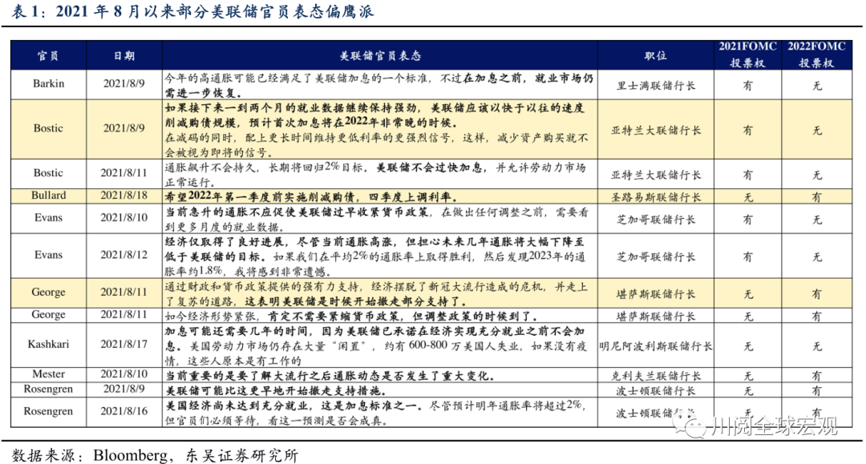The width and height of the screenshot is (866, 464).
Task: Click the 美联储官员表态 column header
Action: point(380,56)
